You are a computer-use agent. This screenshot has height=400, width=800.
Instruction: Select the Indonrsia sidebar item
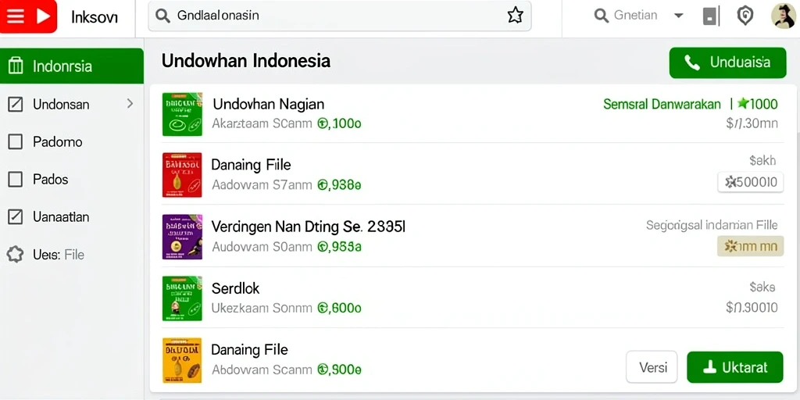pos(71,66)
